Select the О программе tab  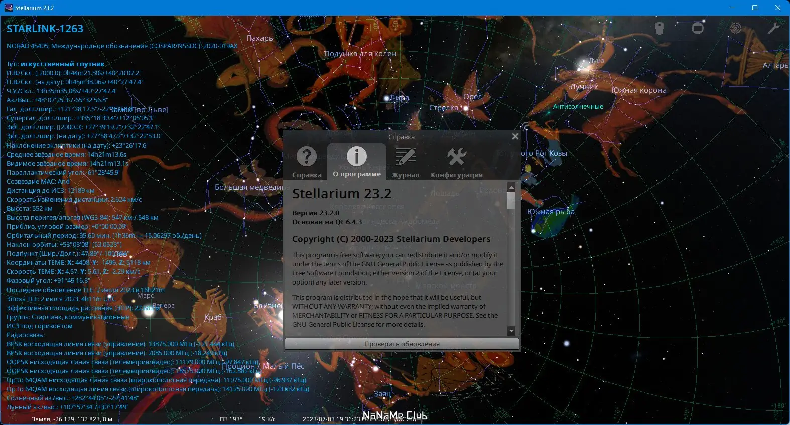point(357,162)
